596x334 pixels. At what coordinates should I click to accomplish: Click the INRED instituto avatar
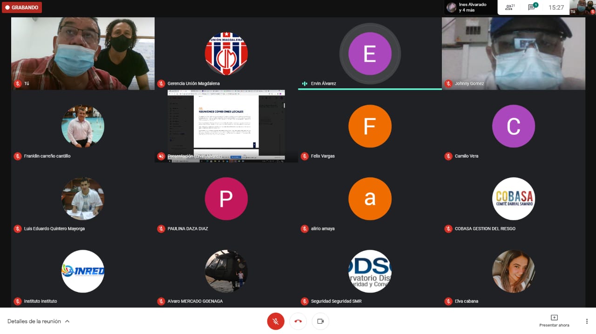point(83,271)
